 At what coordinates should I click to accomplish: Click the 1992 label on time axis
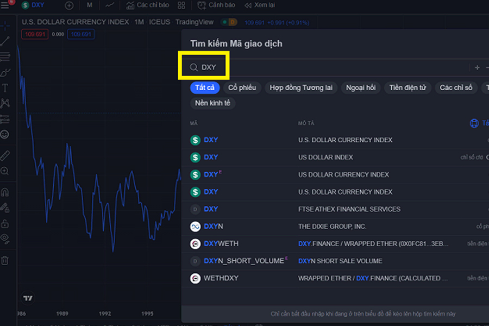click(x=105, y=314)
